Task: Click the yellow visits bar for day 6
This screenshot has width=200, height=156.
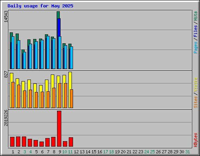Action: [x=41, y=89]
